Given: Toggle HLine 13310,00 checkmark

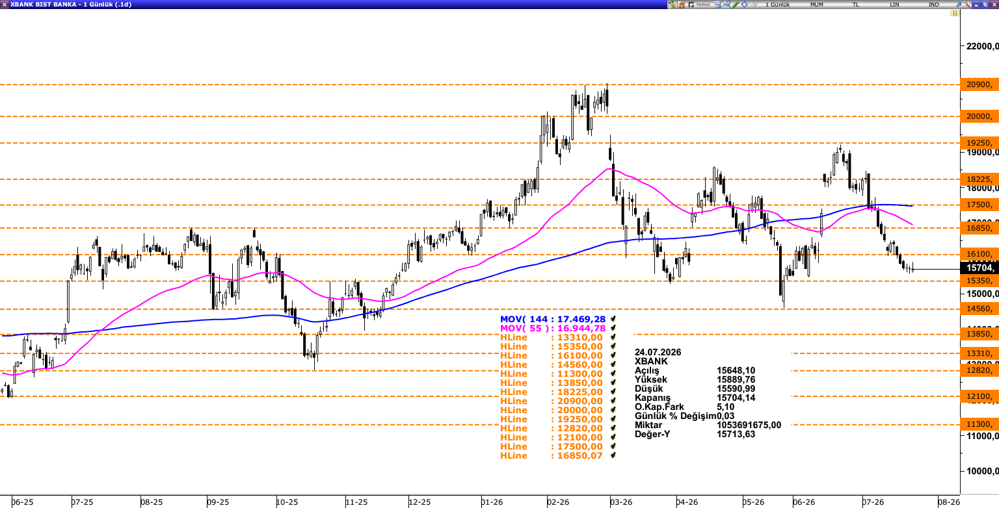Looking at the screenshot, I should [x=613, y=337].
